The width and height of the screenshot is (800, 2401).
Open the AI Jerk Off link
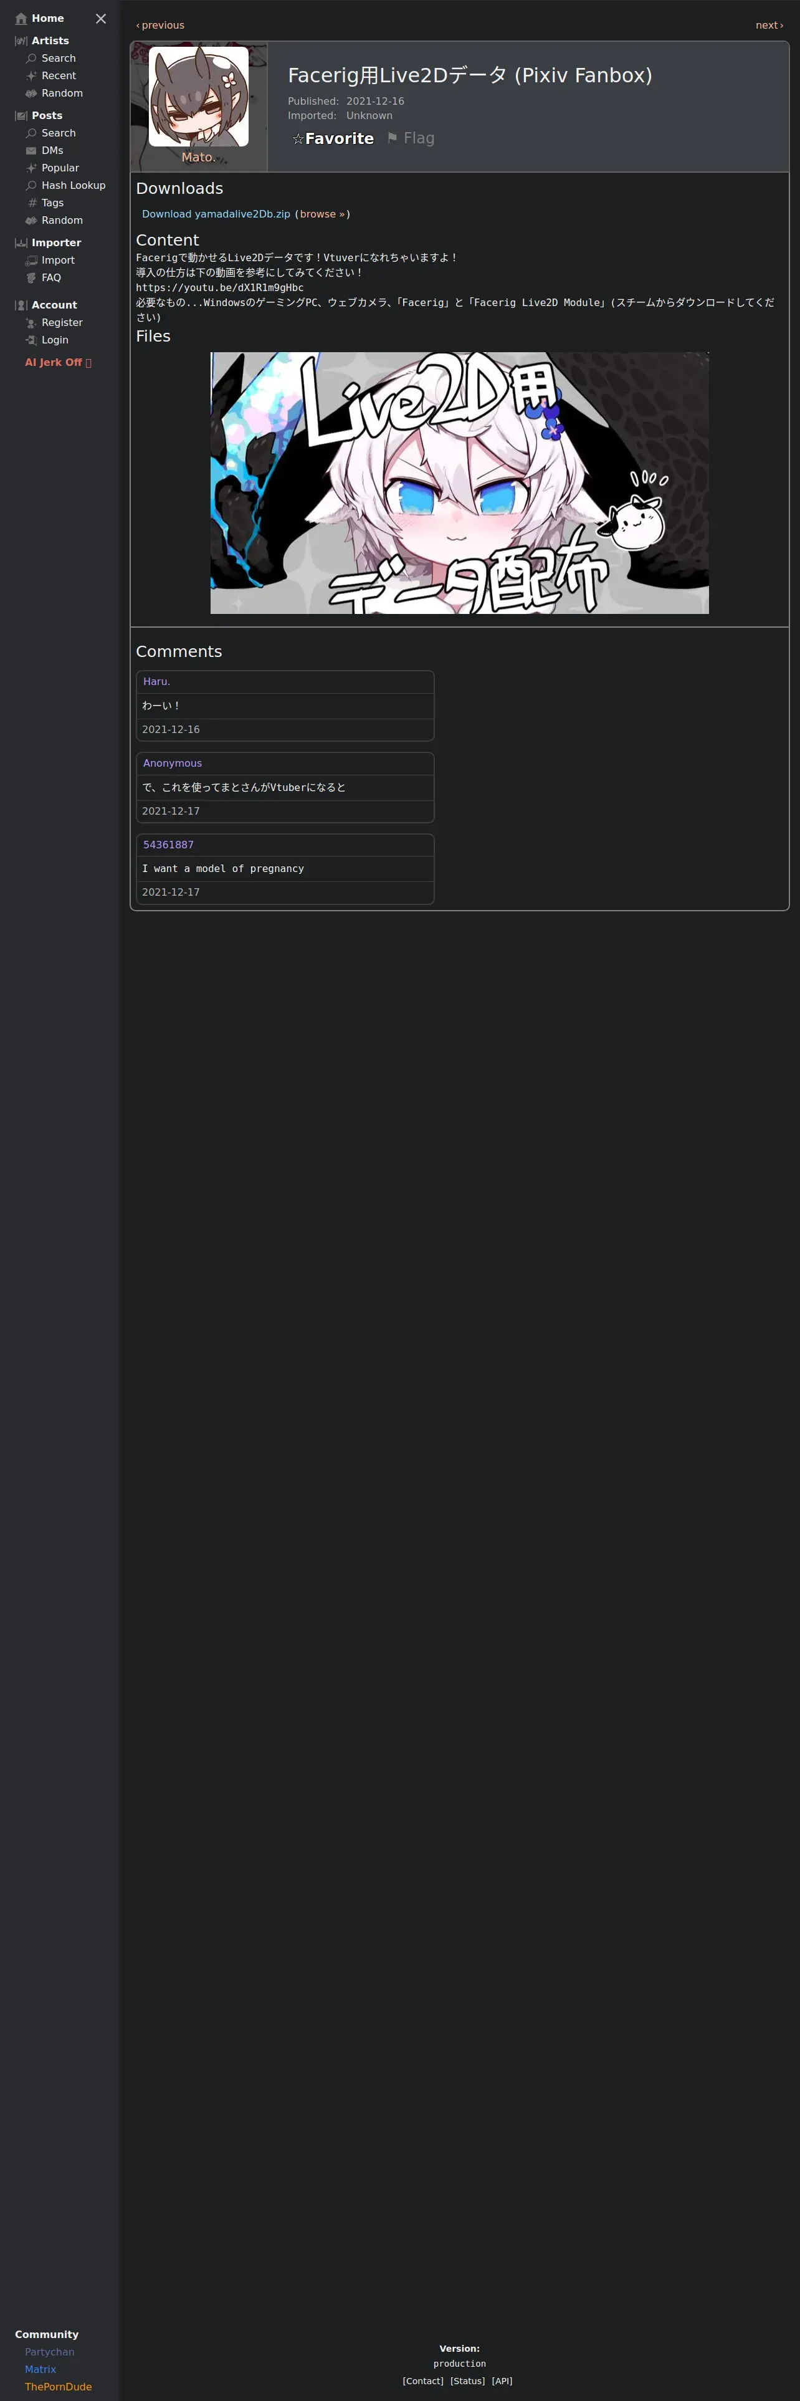(58, 363)
